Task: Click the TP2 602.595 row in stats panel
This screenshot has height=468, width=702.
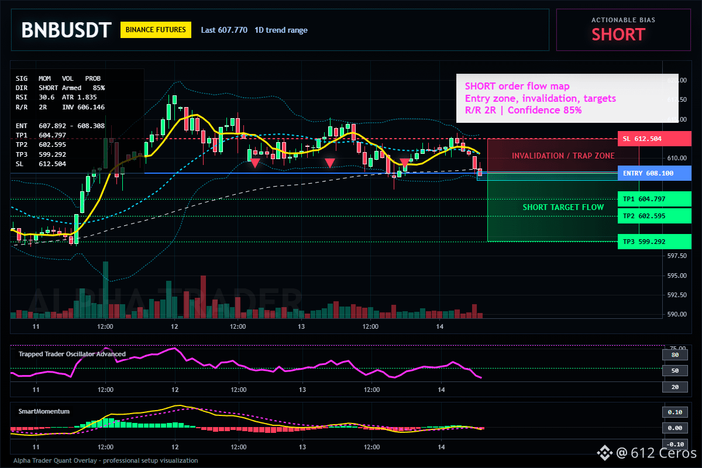Action: coord(41,144)
